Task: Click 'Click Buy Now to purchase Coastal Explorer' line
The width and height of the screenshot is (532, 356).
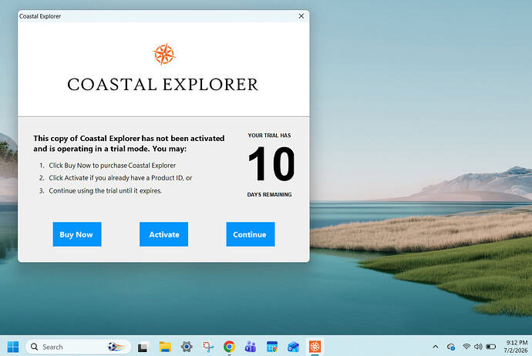Action: 113,166
